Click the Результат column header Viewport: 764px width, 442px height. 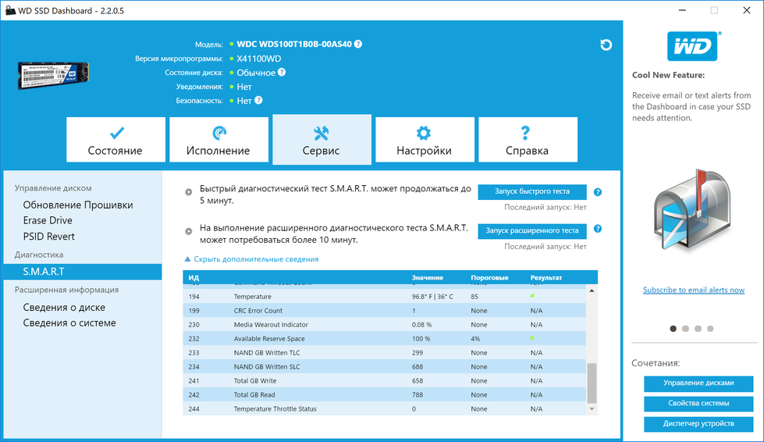[545, 278]
